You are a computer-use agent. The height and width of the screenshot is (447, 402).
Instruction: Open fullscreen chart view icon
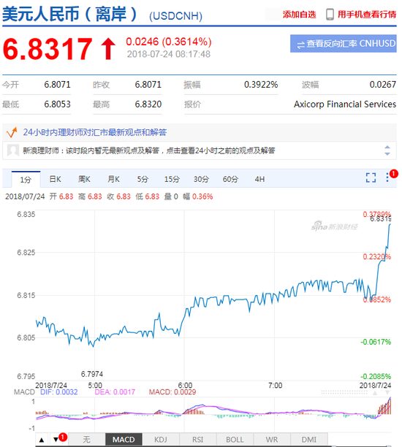tap(371, 177)
